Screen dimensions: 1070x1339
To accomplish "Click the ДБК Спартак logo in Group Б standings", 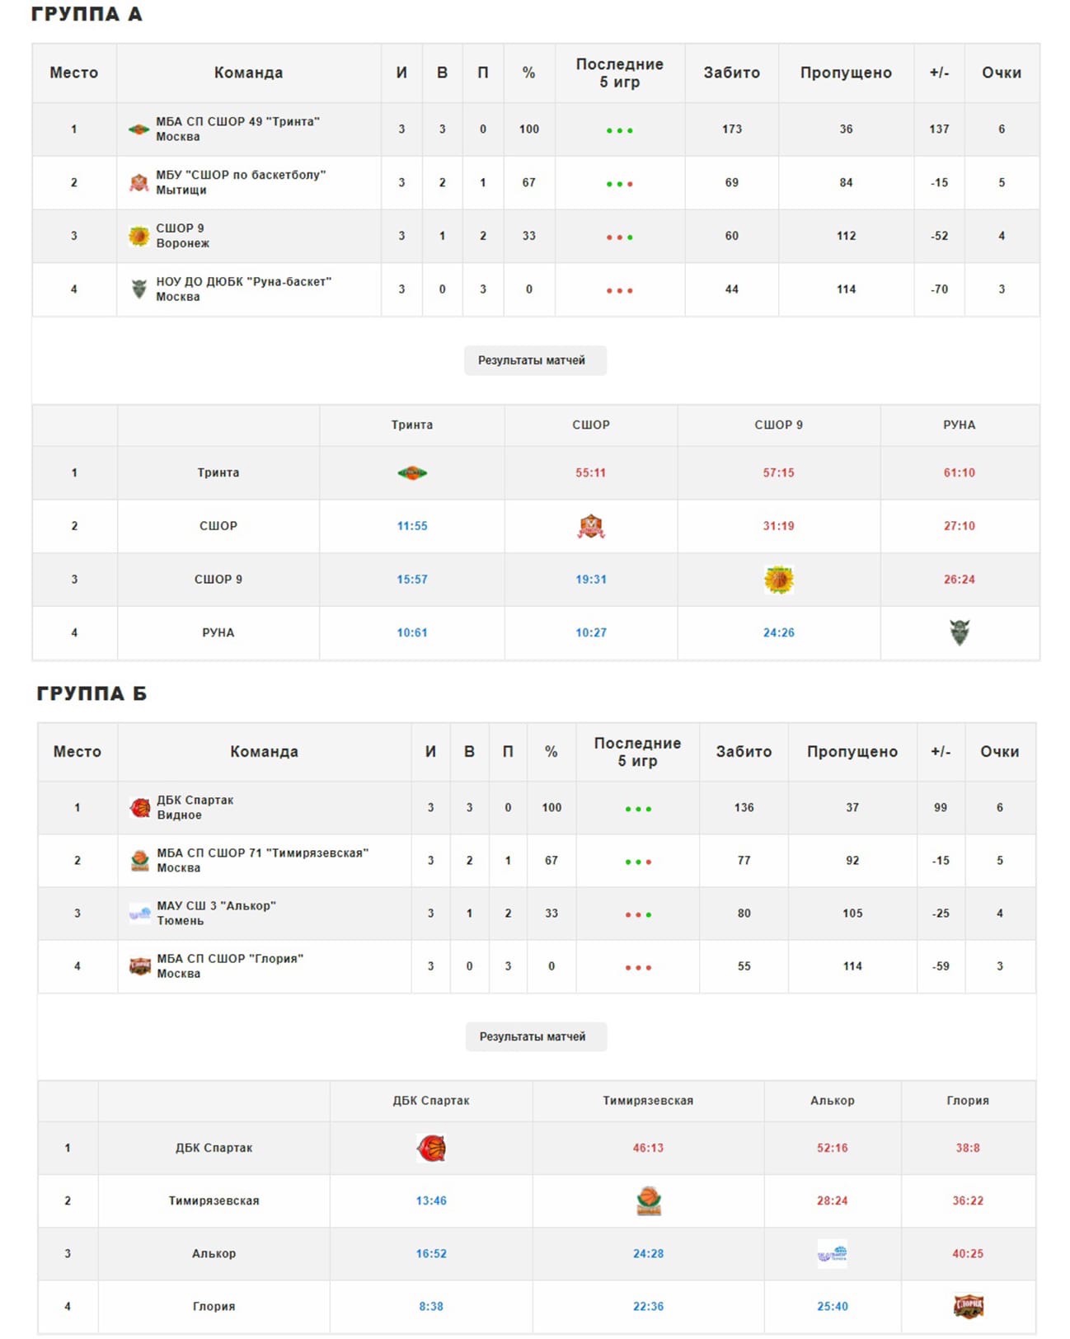I will click(x=140, y=808).
